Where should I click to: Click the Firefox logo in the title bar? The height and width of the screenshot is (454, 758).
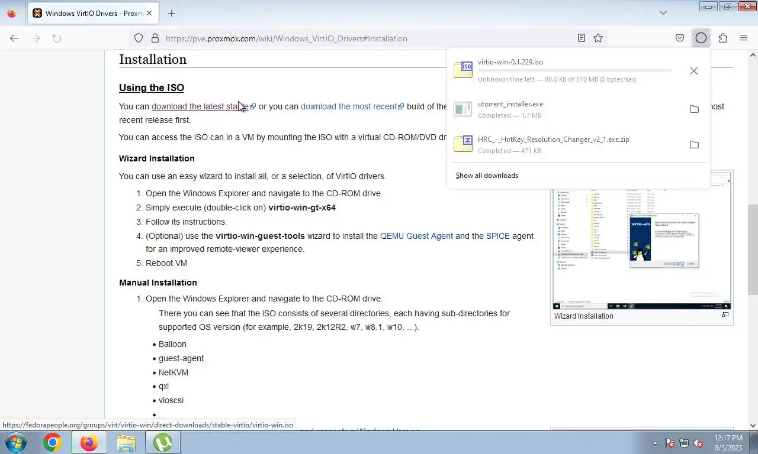coord(11,13)
